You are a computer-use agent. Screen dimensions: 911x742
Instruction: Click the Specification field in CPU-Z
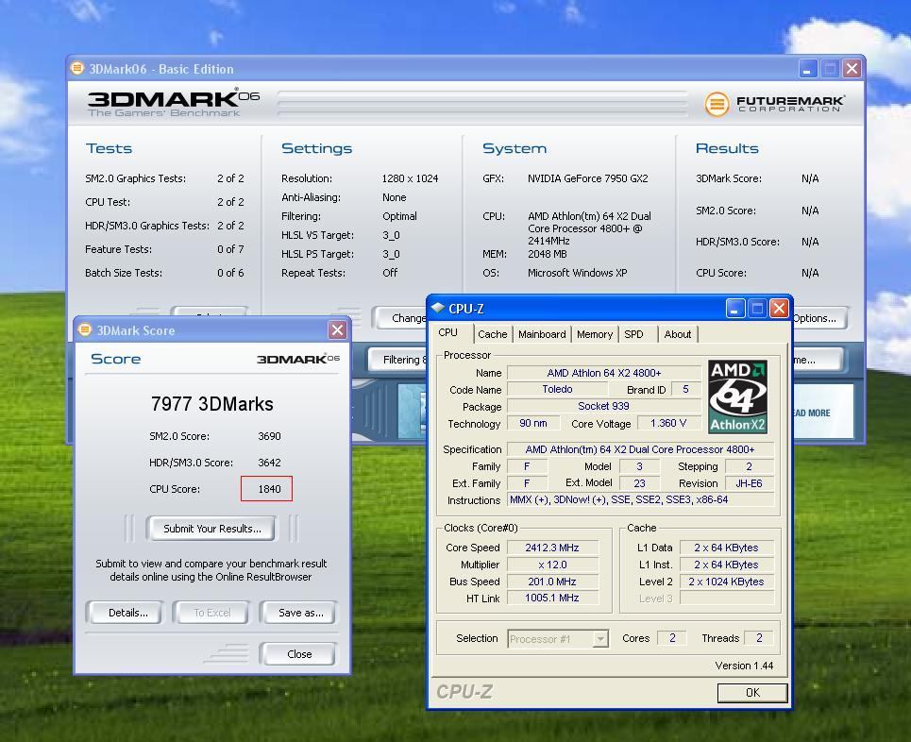coord(640,449)
